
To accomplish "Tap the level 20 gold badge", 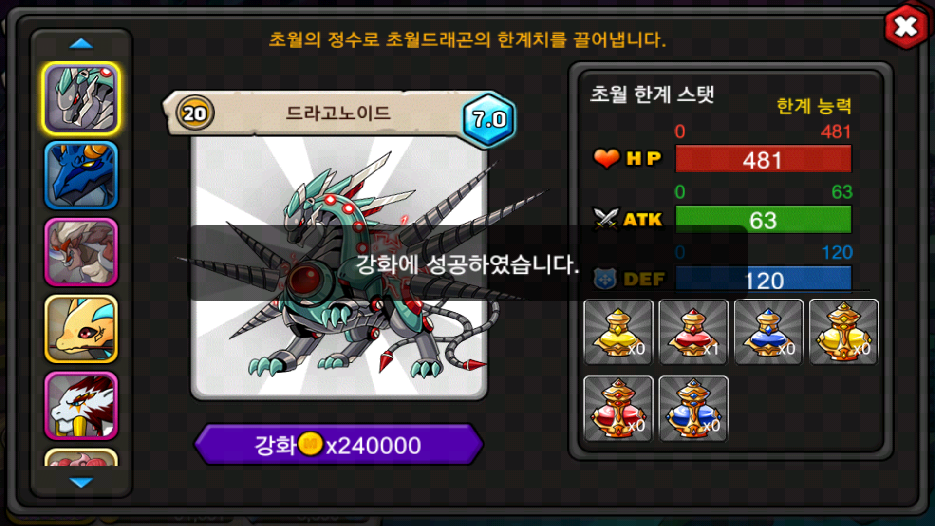I will coord(195,113).
